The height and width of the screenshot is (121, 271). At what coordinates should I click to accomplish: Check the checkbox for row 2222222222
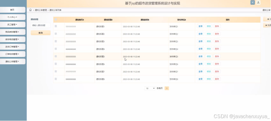pos(56,34)
